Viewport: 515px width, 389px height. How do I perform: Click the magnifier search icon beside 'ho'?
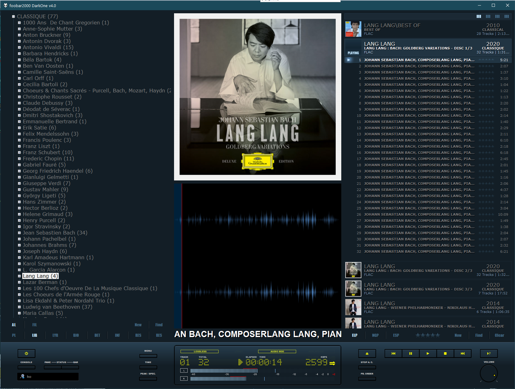click(x=22, y=376)
